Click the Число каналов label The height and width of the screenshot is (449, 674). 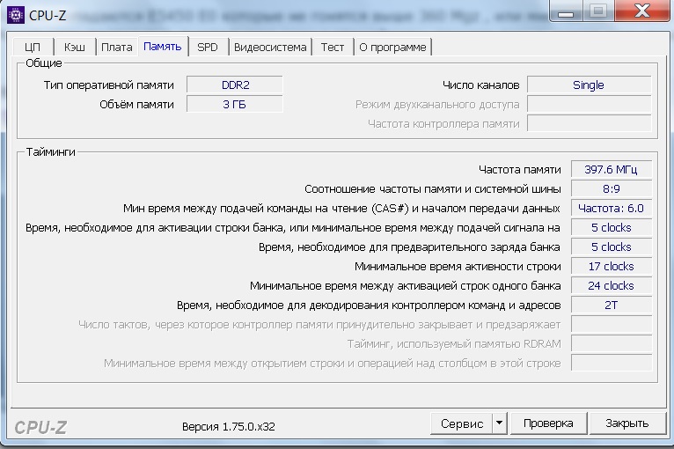[x=481, y=85]
